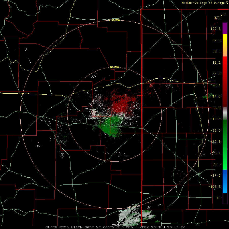Pick the gray segment of the color bar
229x229 pixels.
(x=225, y=113)
